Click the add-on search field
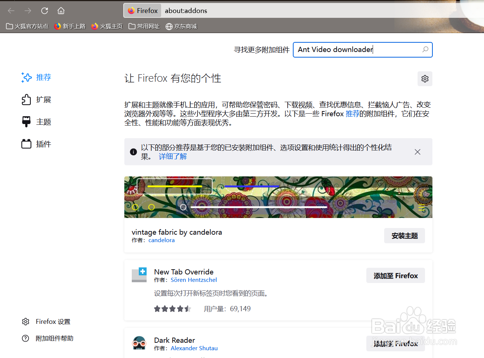 363,50
